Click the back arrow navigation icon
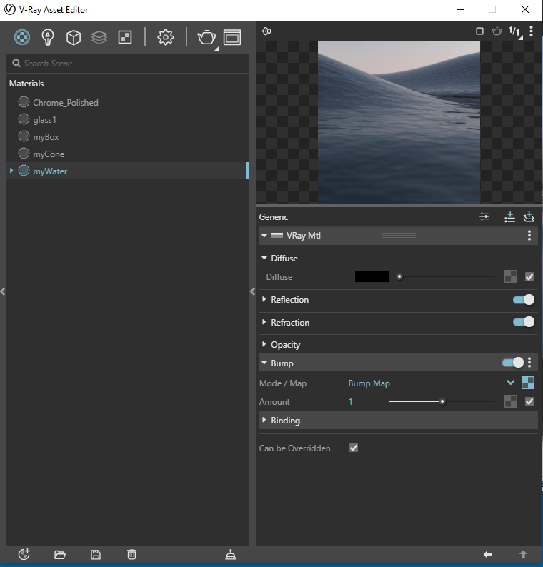Screen dimensions: 543x567 (x=488, y=554)
